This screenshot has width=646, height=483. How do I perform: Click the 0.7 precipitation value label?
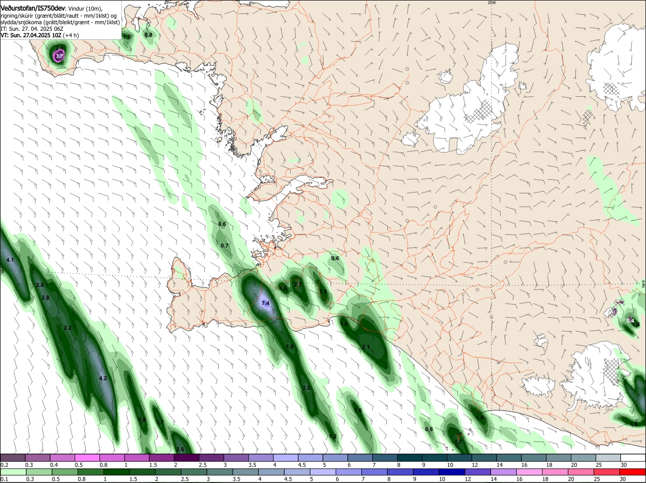pyautogui.click(x=225, y=246)
